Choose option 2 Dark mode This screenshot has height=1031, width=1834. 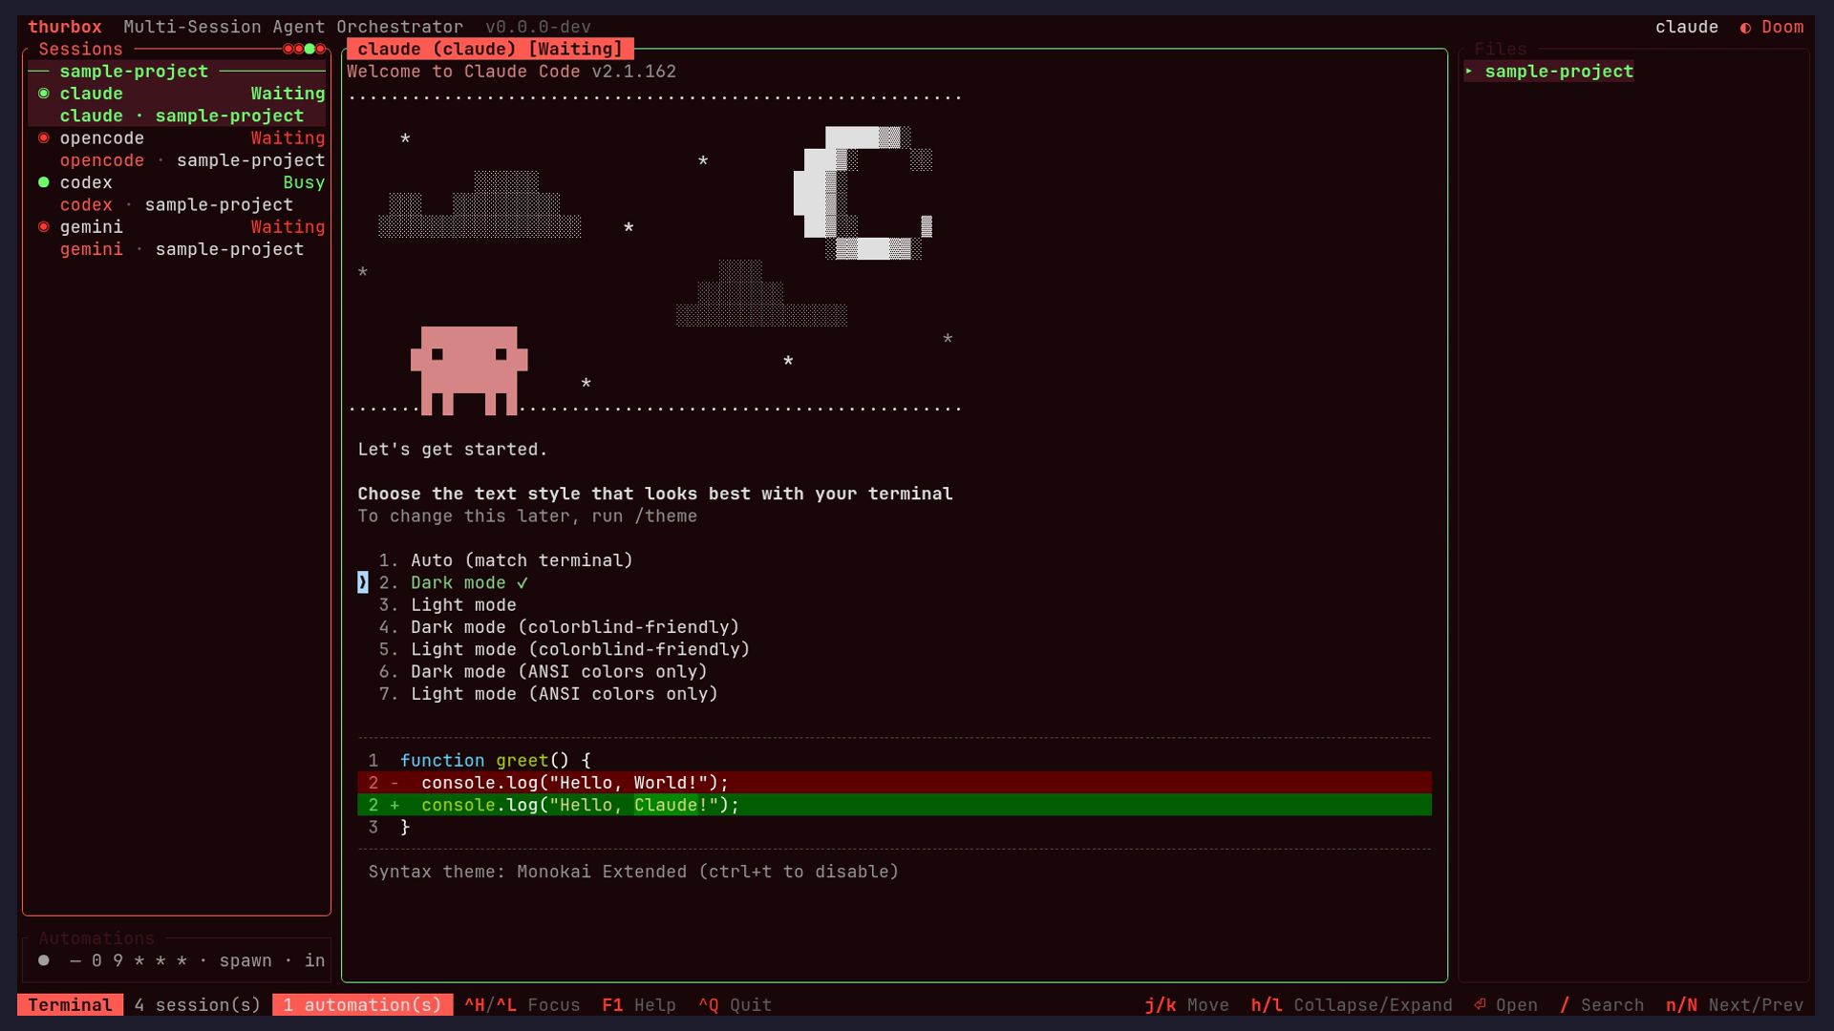[x=453, y=582]
